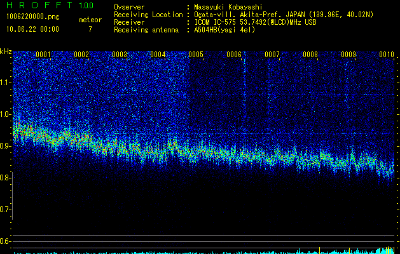
Task: Click the 0.8 frequency axis label
Action: tap(6, 178)
